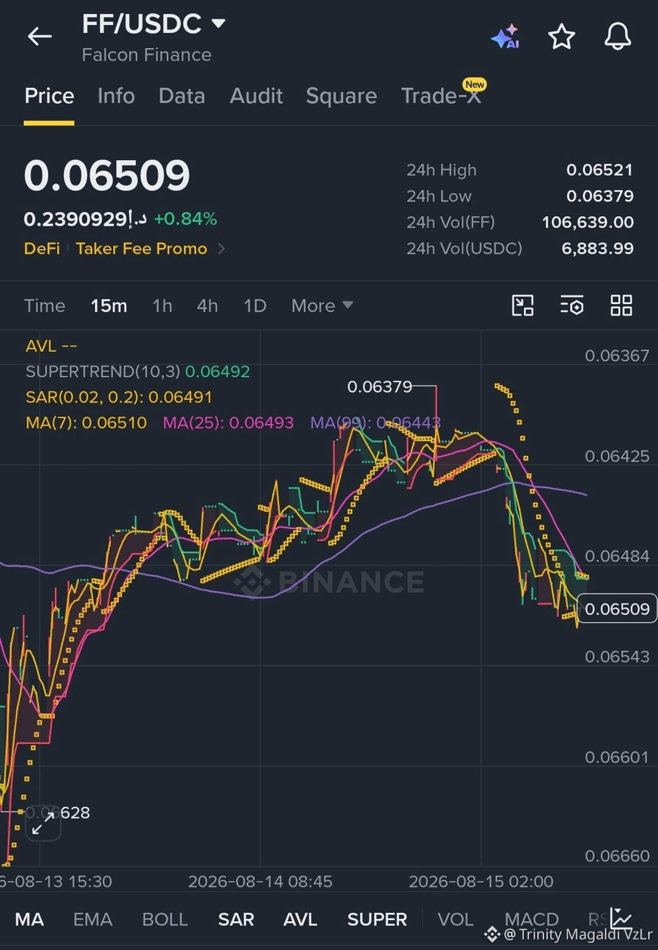Open the Taker Fee Promo link
658x950 pixels.
[141, 249]
